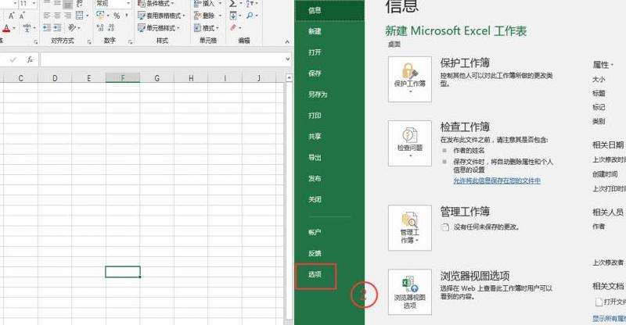The height and width of the screenshot is (325, 626).
Task: Follow the 允许将此信息保存在您的文件中 link
Action: [497, 180]
